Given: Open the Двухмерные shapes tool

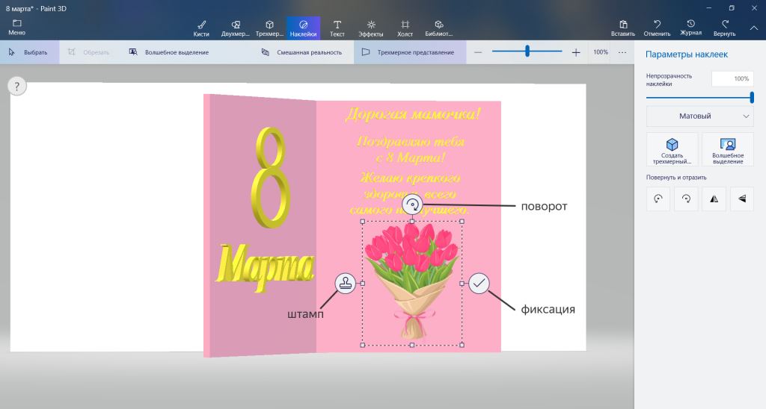Looking at the screenshot, I should pyautogui.click(x=235, y=28).
